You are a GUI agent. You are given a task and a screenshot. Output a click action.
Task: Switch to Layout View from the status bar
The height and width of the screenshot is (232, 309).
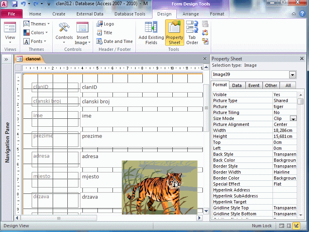[288, 226]
